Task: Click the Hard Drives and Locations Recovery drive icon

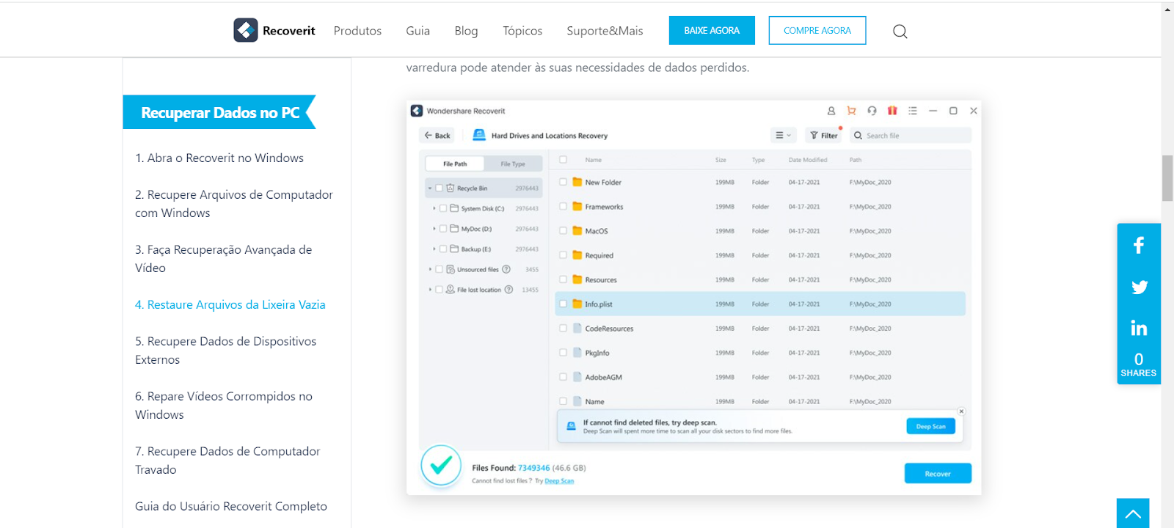Action: (479, 135)
